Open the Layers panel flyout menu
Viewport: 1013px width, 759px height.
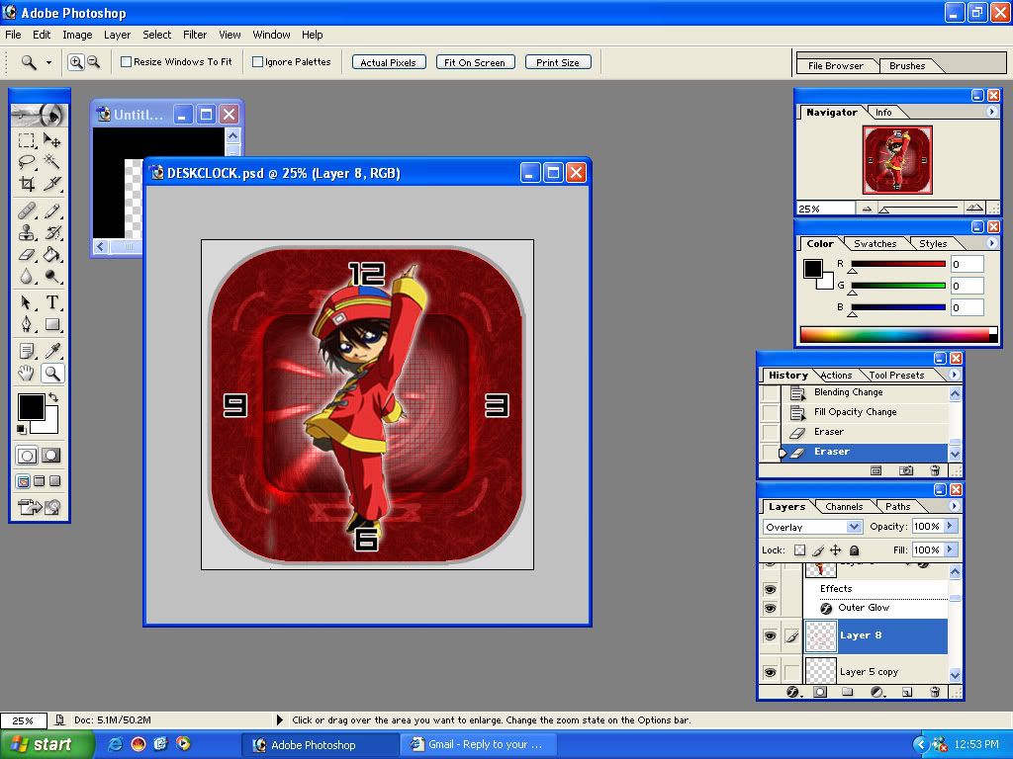(955, 506)
